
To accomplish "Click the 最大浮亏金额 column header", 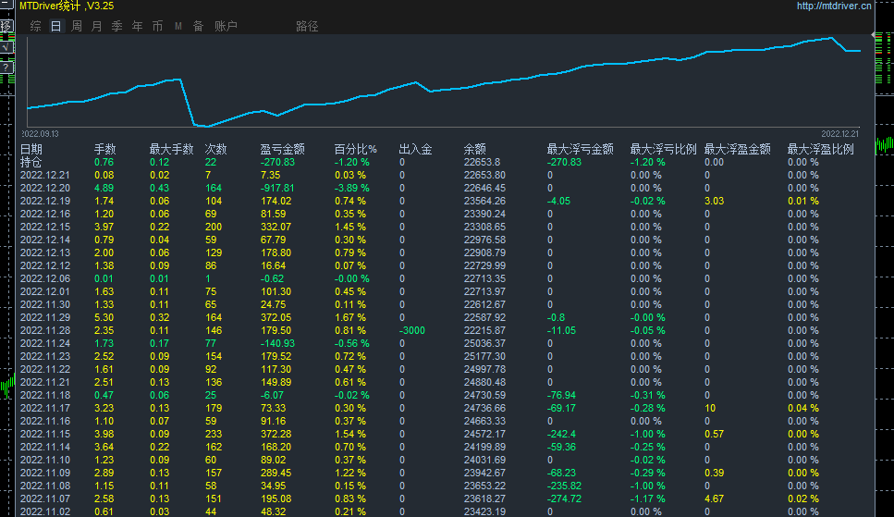I will pyautogui.click(x=580, y=150).
